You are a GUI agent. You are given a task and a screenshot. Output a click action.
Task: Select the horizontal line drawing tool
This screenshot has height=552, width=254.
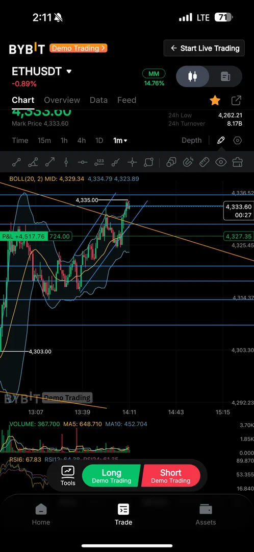pyautogui.click(x=83, y=163)
